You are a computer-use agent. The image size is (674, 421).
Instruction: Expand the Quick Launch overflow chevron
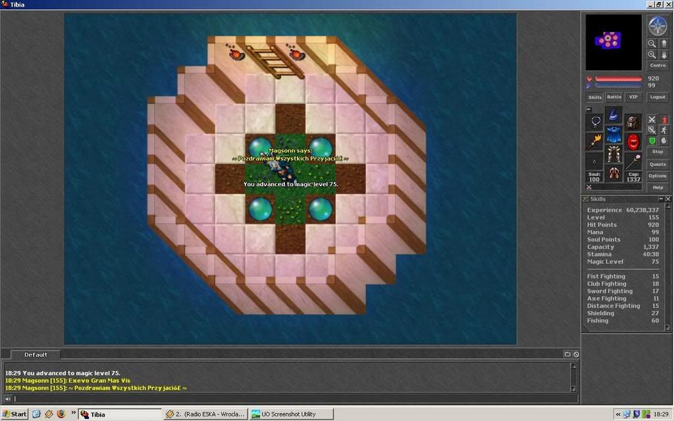[x=73, y=413]
